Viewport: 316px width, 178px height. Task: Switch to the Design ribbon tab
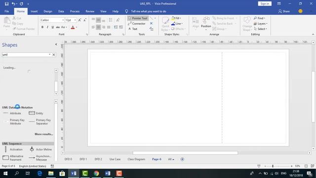48,11
